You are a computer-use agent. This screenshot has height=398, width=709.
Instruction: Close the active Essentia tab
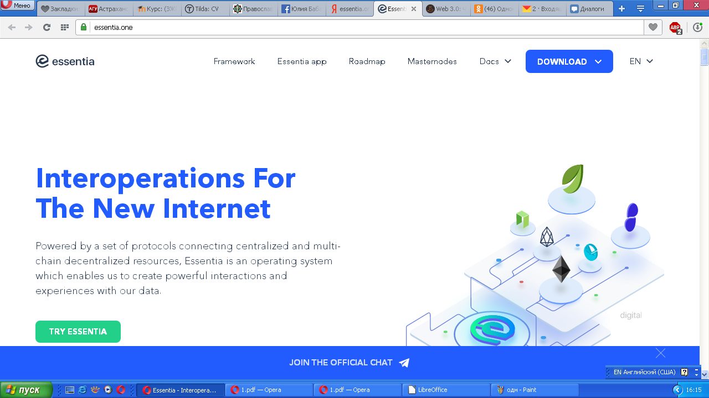click(414, 9)
